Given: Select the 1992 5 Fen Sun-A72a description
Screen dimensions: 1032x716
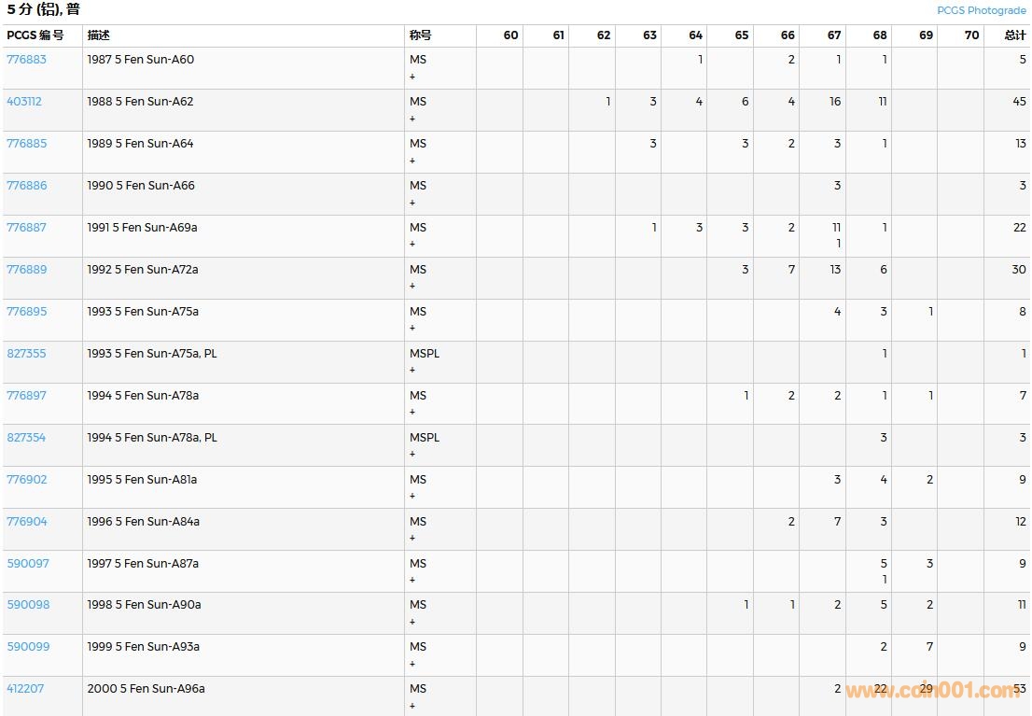Looking at the screenshot, I should tap(143, 270).
